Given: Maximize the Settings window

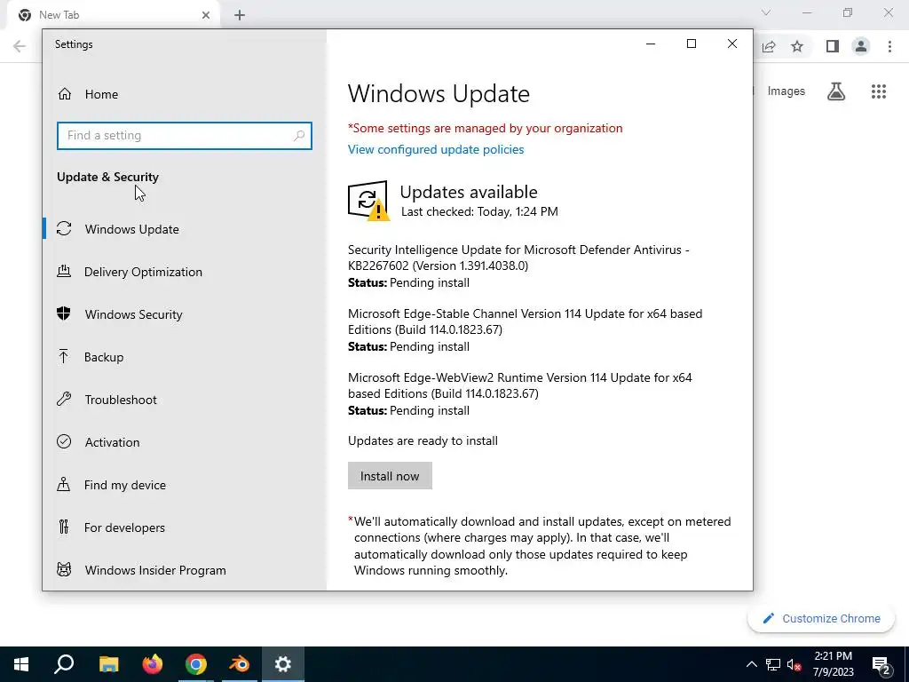Looking at the screenshot, I should pyautogui.click(x=691, y=44).
